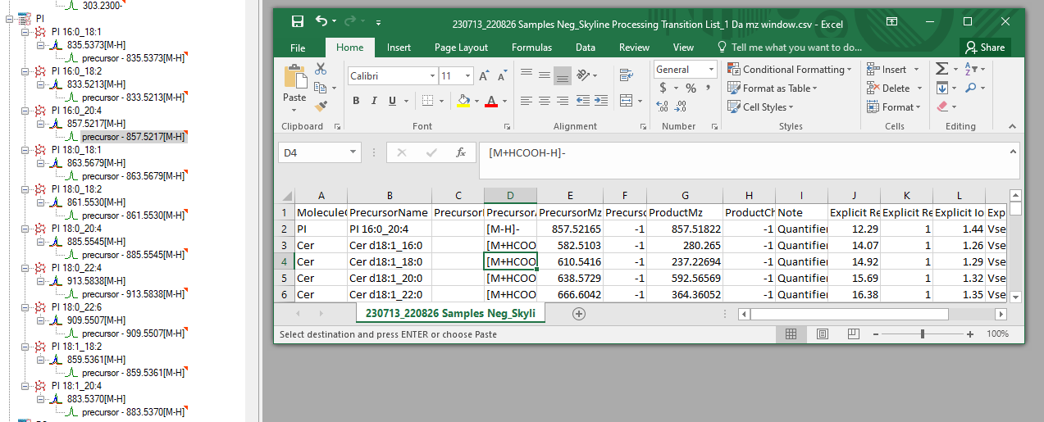1044x422 pixels.
Task: Click the Save icon in title bar
Action: point(297,22)
